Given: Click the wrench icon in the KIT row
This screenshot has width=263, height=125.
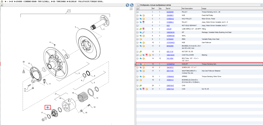Looking at the screenshot, I should coord(144,32).
